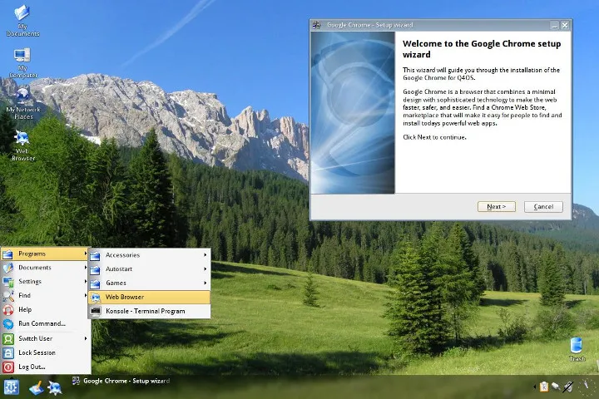The image size is (599, 399).
Task: Click the Lock Session padlock icon
Action: (8, 352)
